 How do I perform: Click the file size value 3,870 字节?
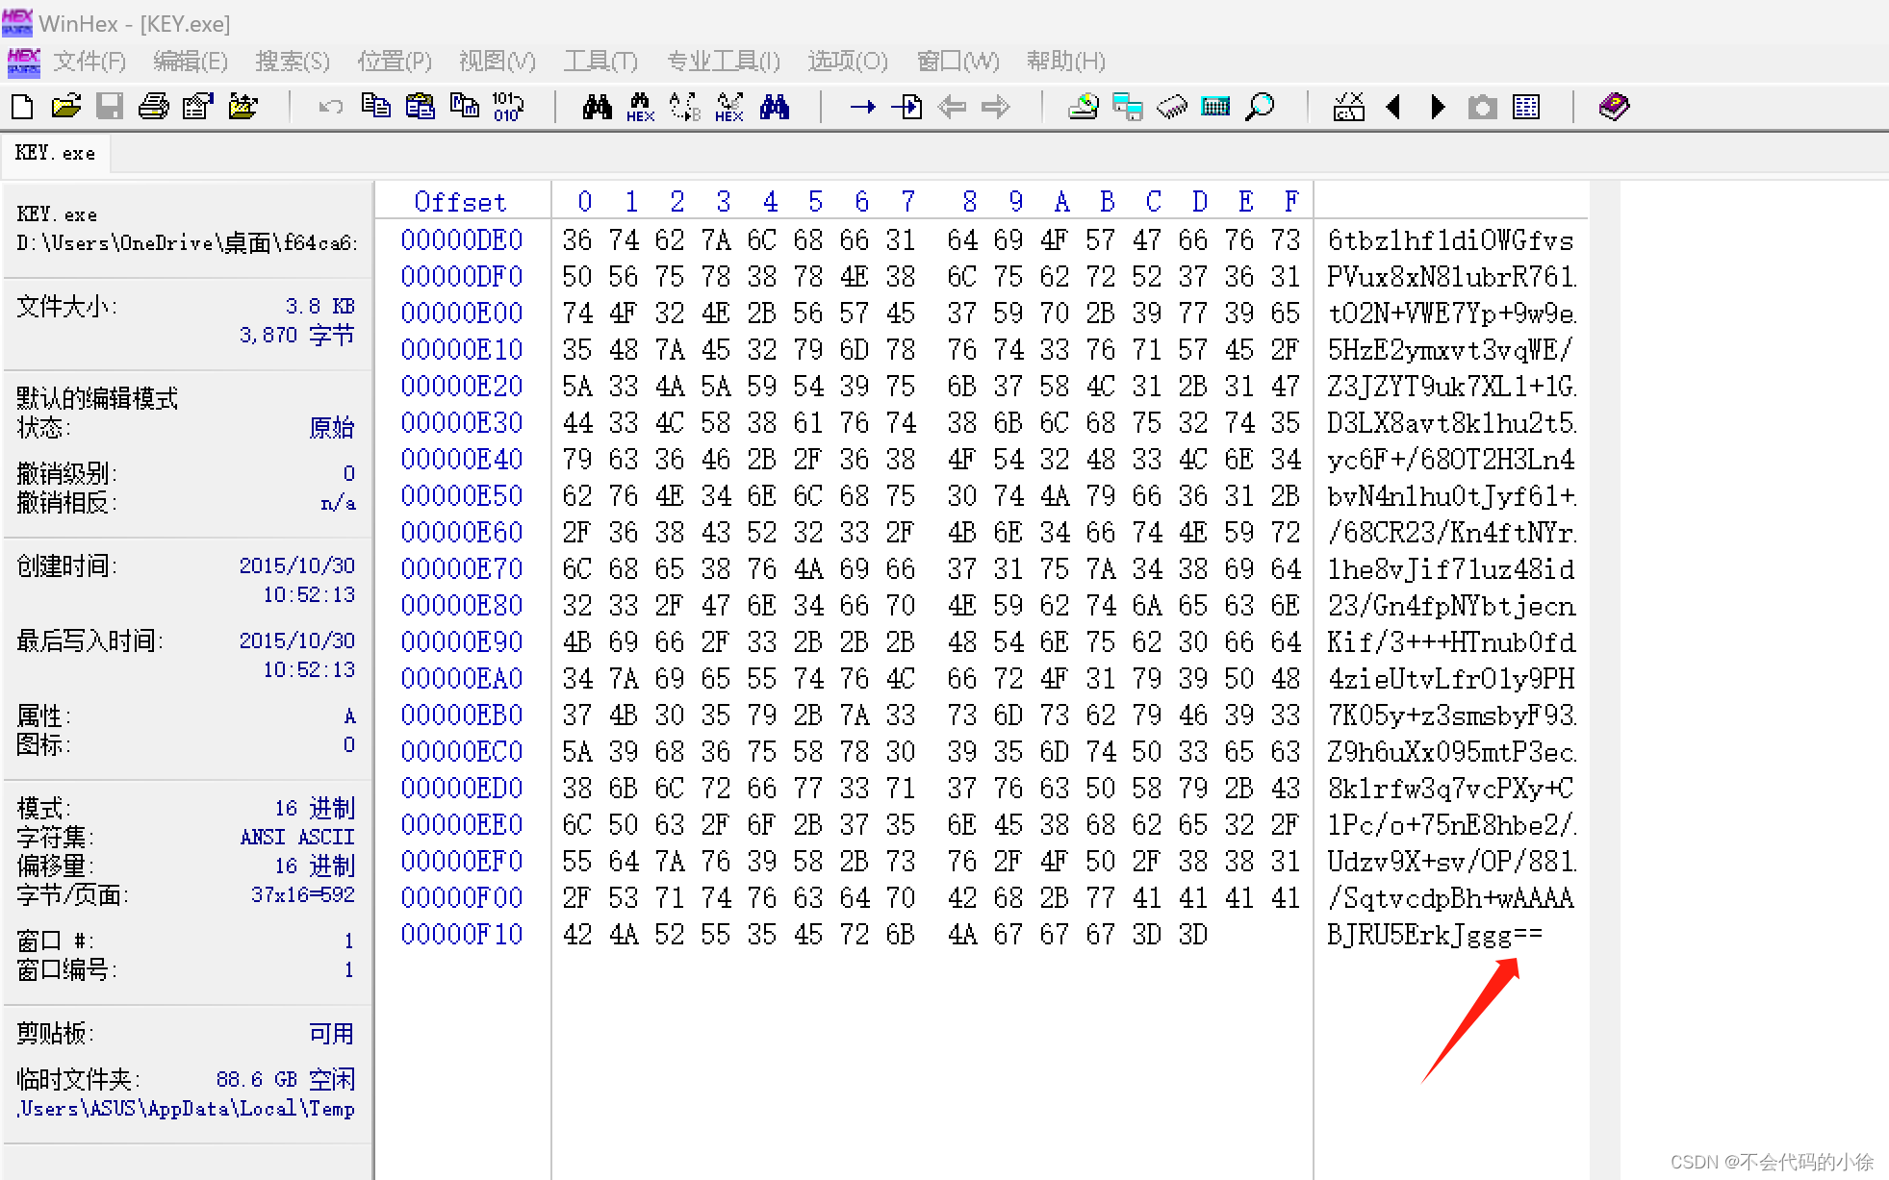click(296, 335)
